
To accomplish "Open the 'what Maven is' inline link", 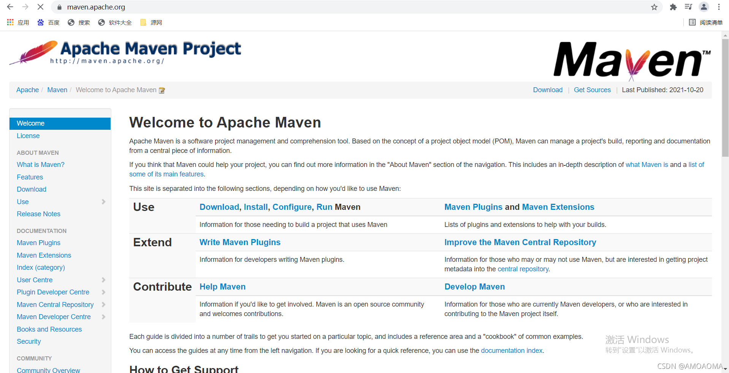I will (647, 165).
